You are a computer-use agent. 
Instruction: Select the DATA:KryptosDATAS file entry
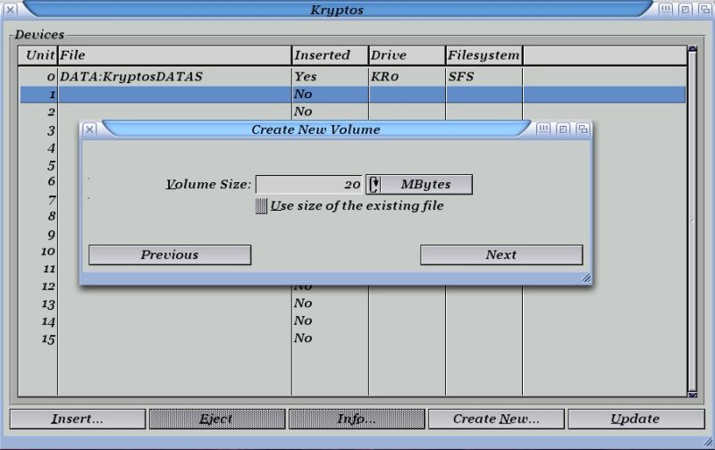(x=131, y=77)
